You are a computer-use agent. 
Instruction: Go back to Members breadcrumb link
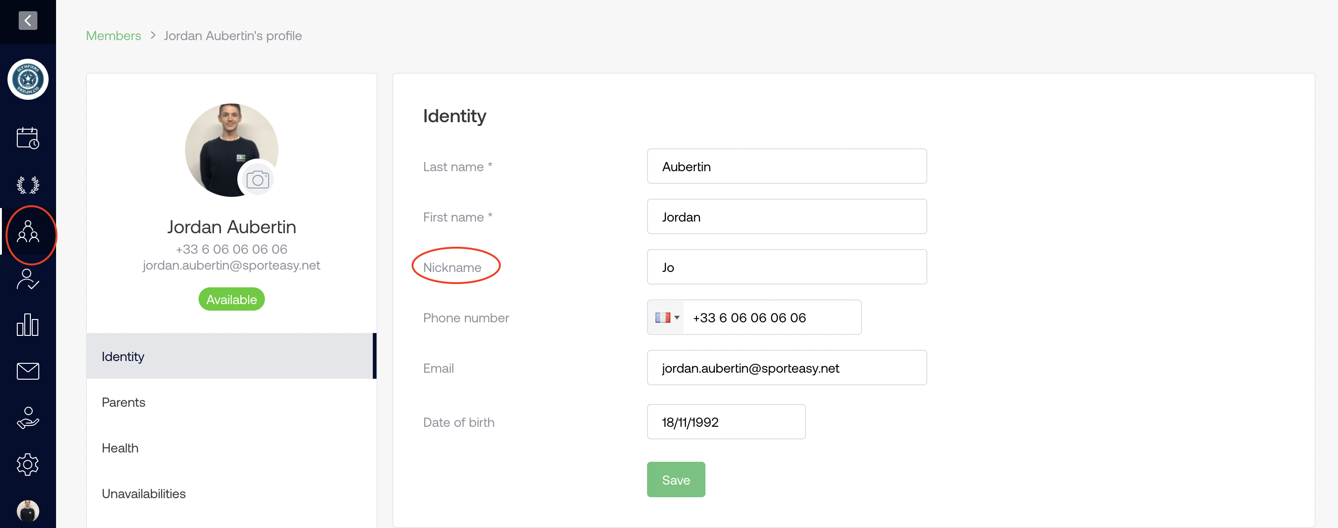coord(113,36)
